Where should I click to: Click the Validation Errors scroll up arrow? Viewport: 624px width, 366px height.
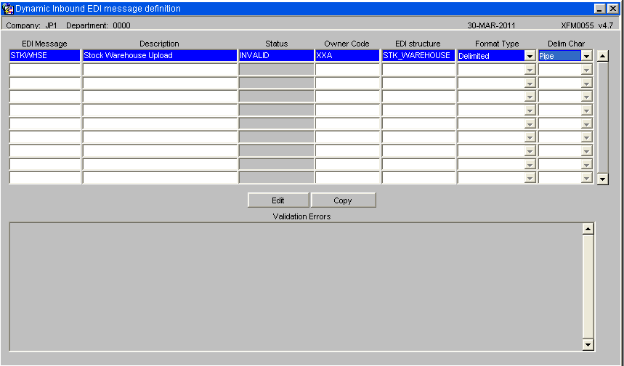(588, 229)
